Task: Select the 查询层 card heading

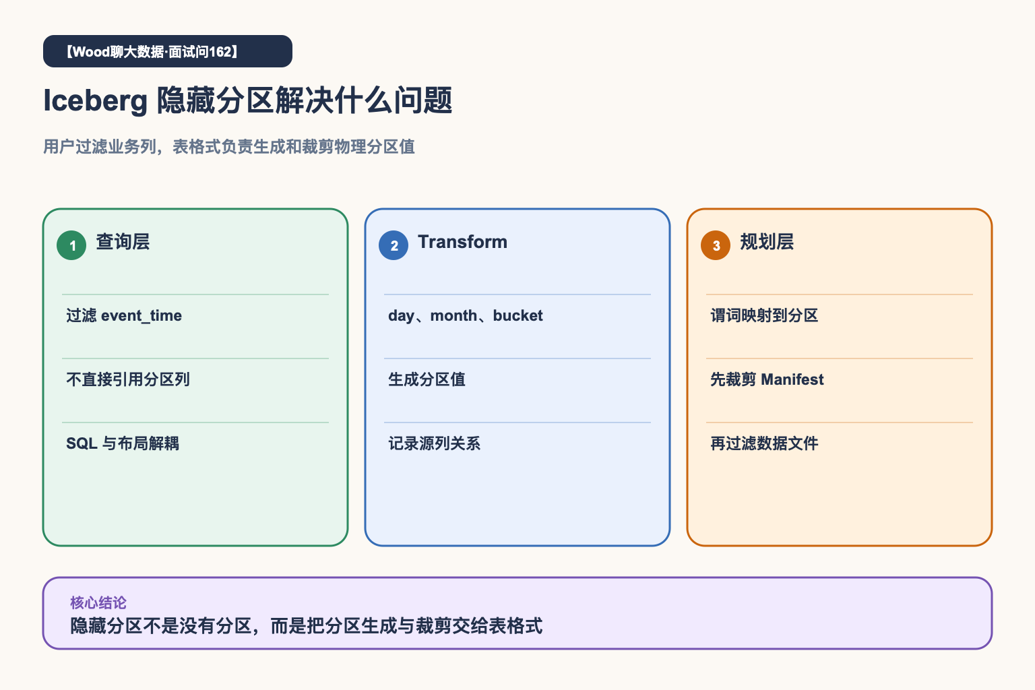Action: 123,242
